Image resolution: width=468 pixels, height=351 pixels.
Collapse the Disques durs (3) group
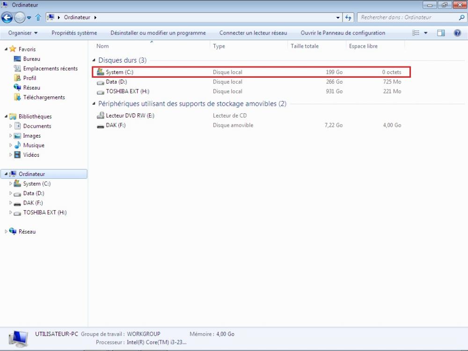[94, 60]
